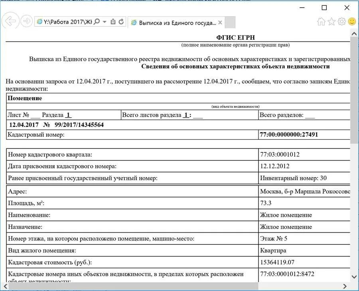Screen dimensions: 359x291
Task: Open the Home page icon
Action: (321, 21)
